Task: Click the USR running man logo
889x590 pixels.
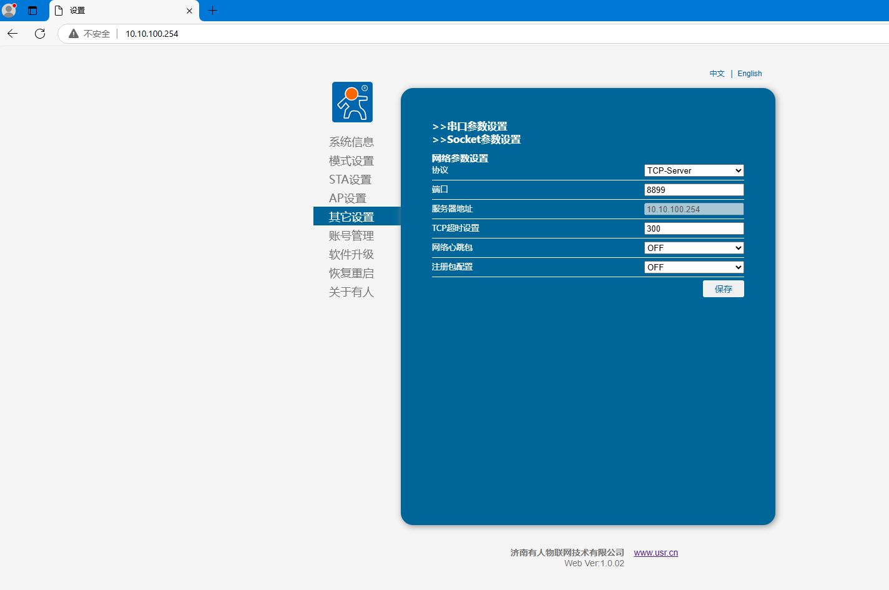Action: (x=352, y=102)
